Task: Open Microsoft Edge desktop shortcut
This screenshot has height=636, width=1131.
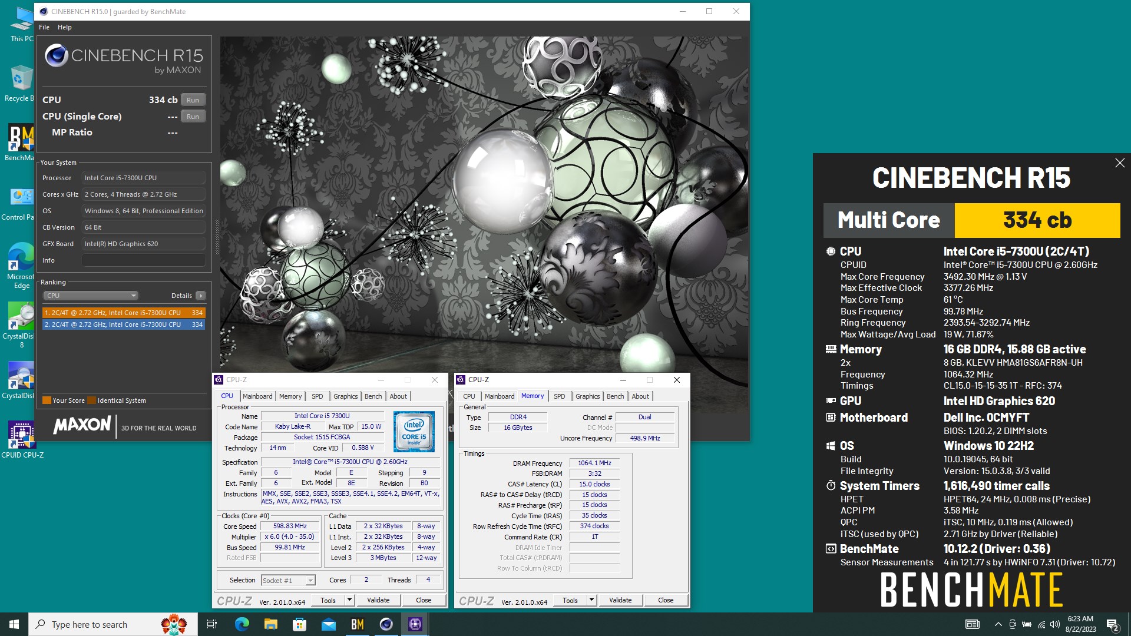Action: point(21,265)
